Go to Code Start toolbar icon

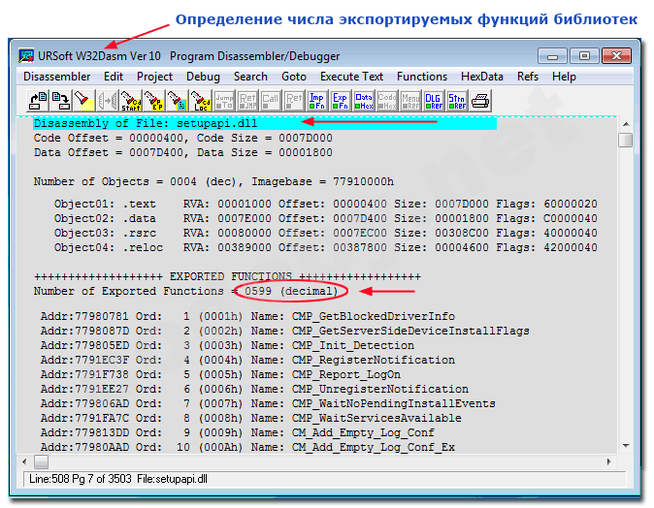click(131, 101)
